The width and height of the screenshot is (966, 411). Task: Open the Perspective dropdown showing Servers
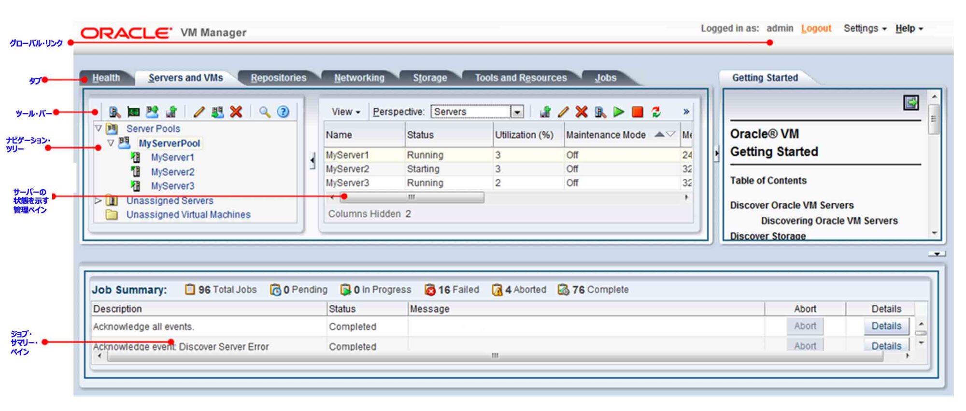(517, 112)
